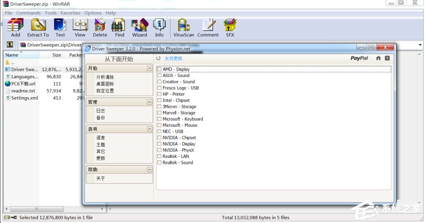425x223 pixels.
Task: Open the Commands menu
Action: pos(28,13)
